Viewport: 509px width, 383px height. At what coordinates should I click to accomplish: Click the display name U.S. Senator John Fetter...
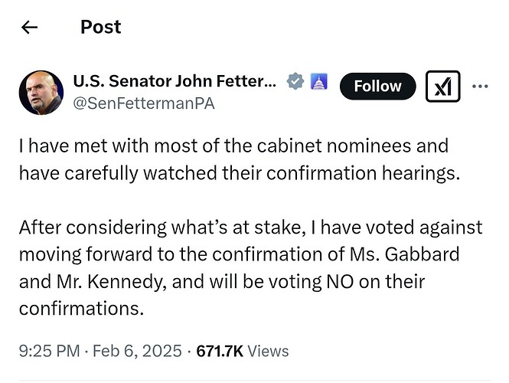(x=175, y=81)
